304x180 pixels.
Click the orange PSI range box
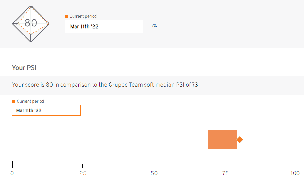tap(222, 139)
